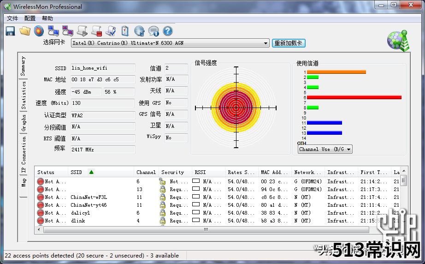
Task: Sort by the Channel column header
Action: (146, 172)
